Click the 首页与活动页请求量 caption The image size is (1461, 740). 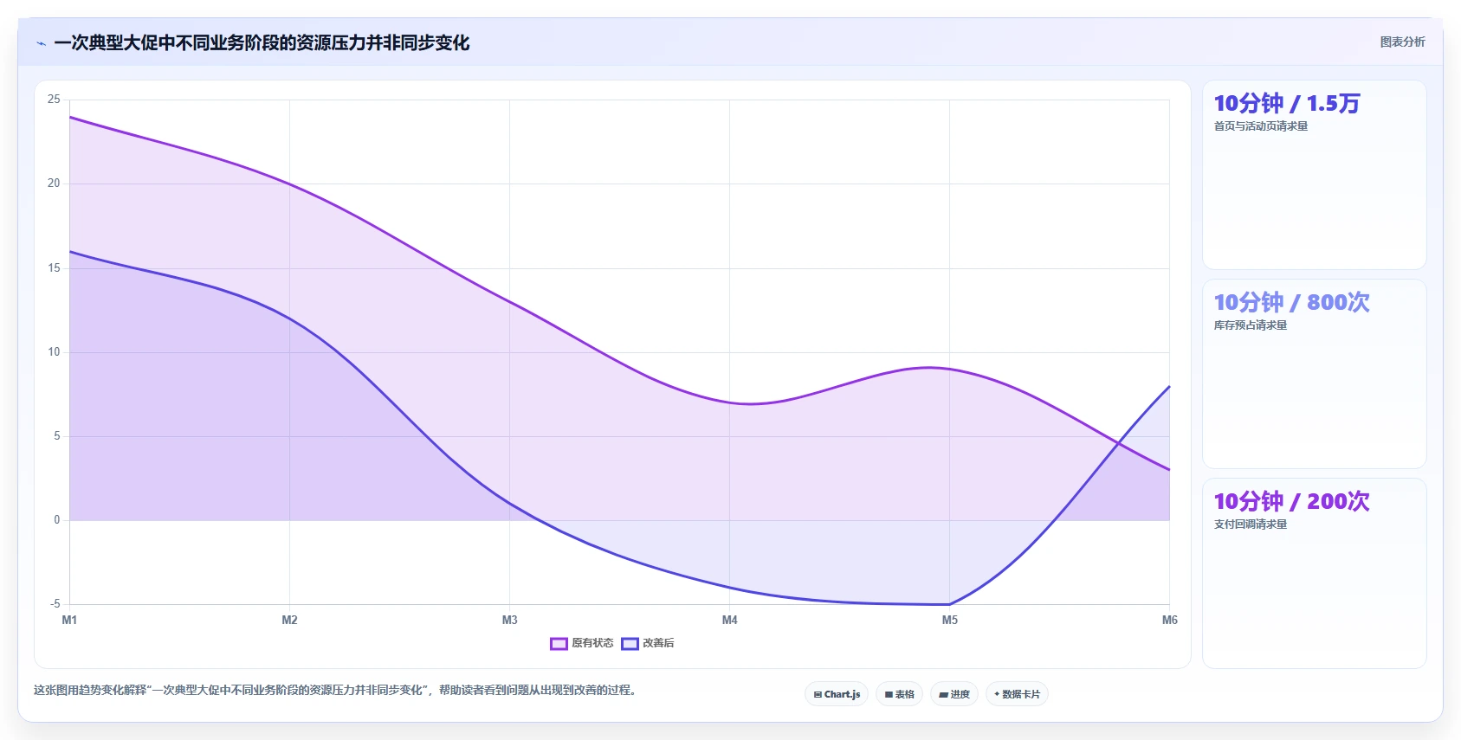click(1261, 126)
